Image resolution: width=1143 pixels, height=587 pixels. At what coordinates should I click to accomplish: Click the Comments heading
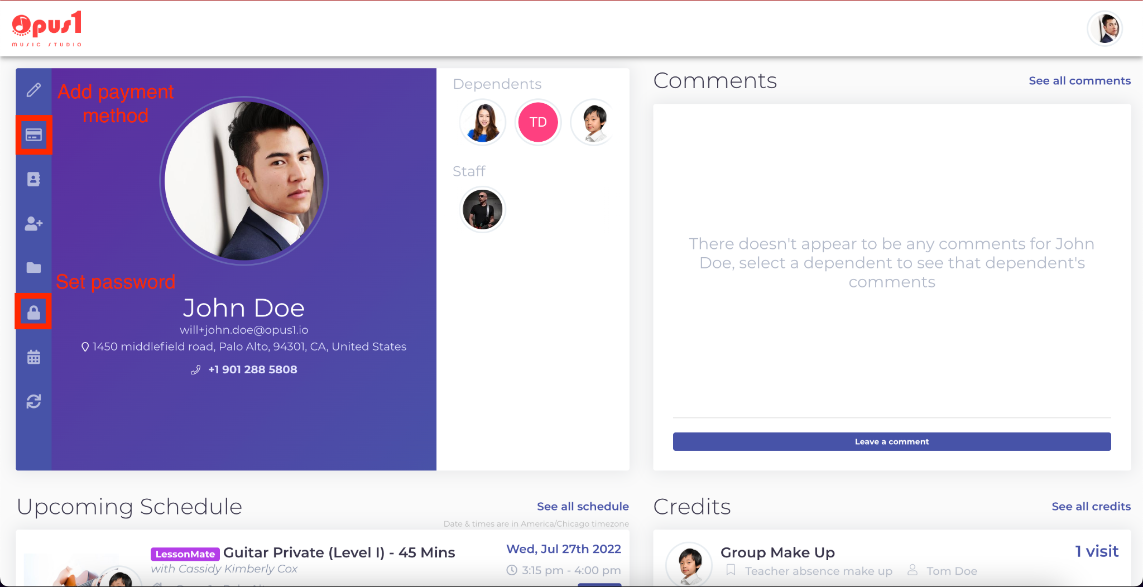pyautogui.click(x=715, y=81)
